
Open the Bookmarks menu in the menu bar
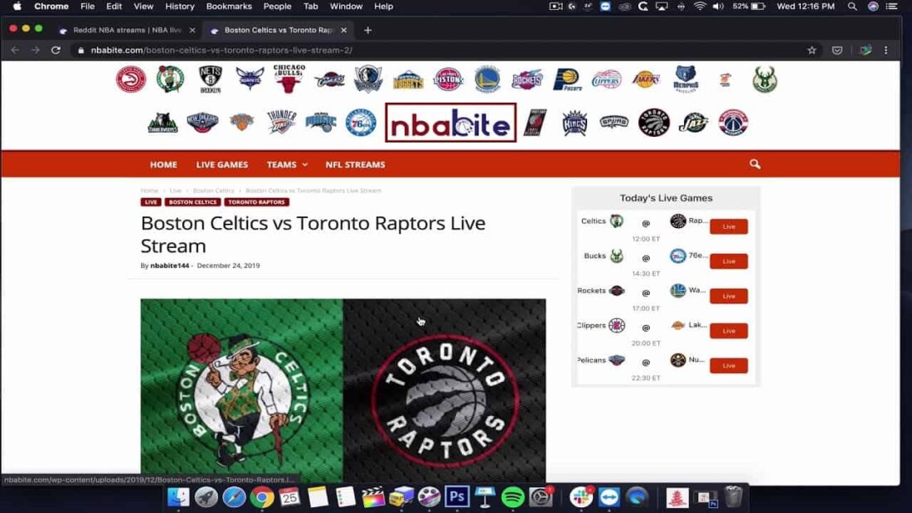pyautogui.click(x=229, y=7)
